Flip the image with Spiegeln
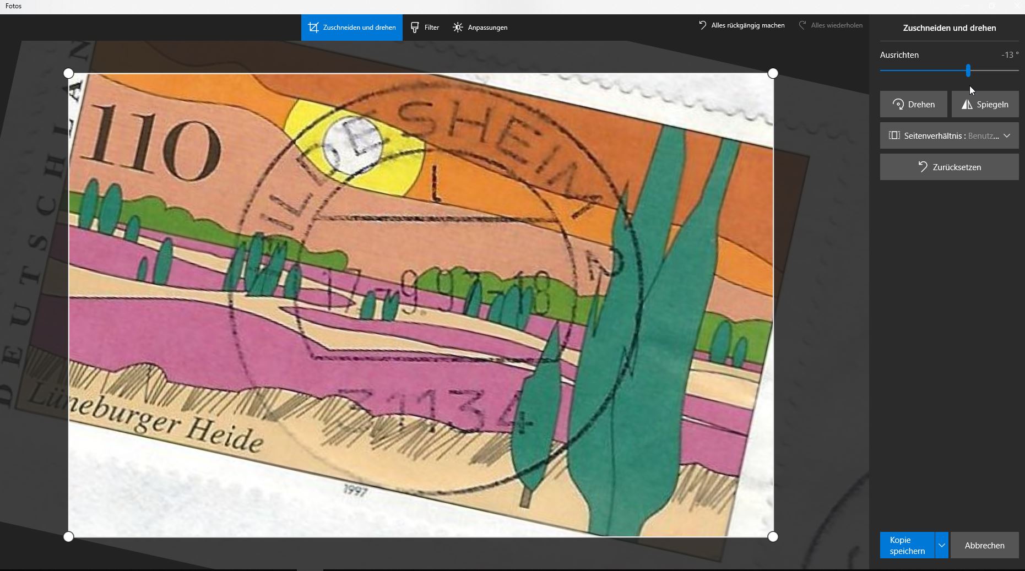Viewport: 1025px width, 571px height. point(985,104)
